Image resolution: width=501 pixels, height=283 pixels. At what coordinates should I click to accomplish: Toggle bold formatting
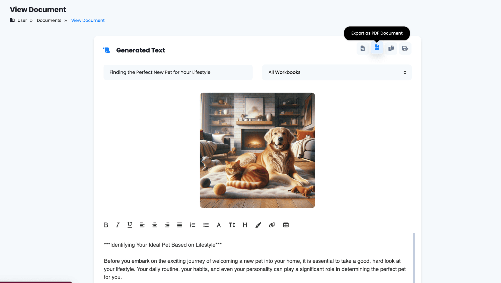[106, 225]
